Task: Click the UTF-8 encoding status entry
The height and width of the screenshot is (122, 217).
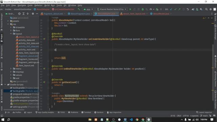Action: point(186,116)
